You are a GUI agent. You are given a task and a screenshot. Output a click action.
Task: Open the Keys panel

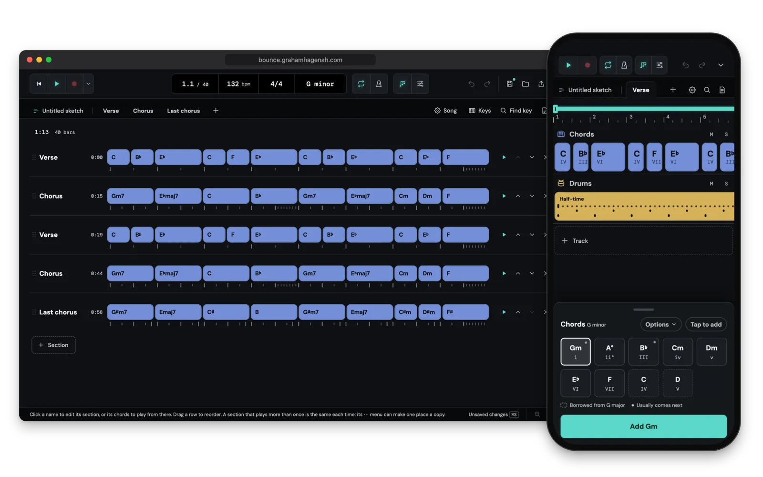(x=480, y=111)
